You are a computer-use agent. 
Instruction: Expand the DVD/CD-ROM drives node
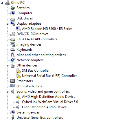pos(8,34)
